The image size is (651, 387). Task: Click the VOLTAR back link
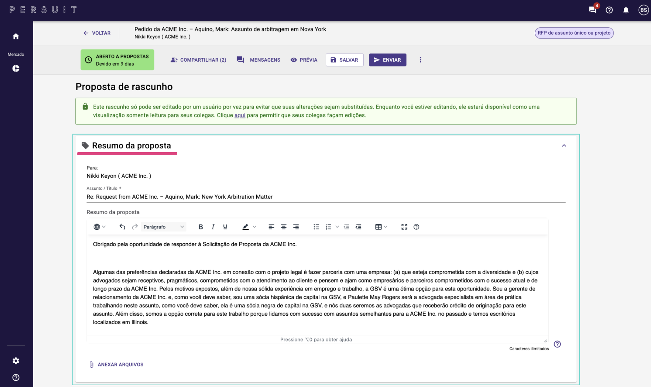(97, 33)
